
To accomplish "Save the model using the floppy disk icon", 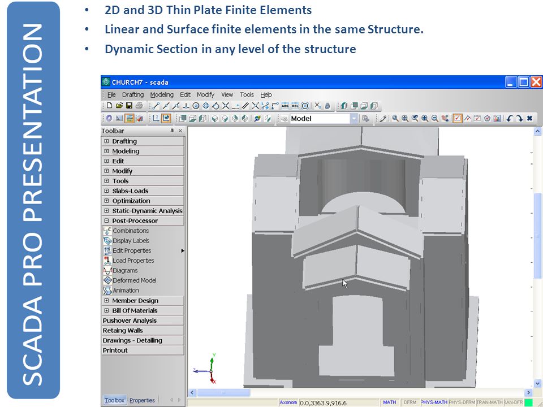I will [129, 106].
